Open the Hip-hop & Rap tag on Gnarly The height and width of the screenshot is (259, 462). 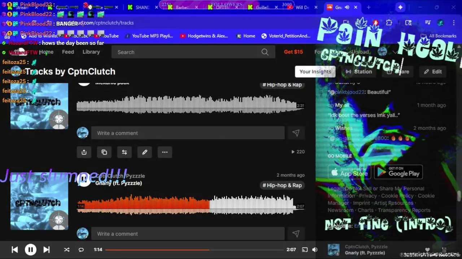(282, 185)
